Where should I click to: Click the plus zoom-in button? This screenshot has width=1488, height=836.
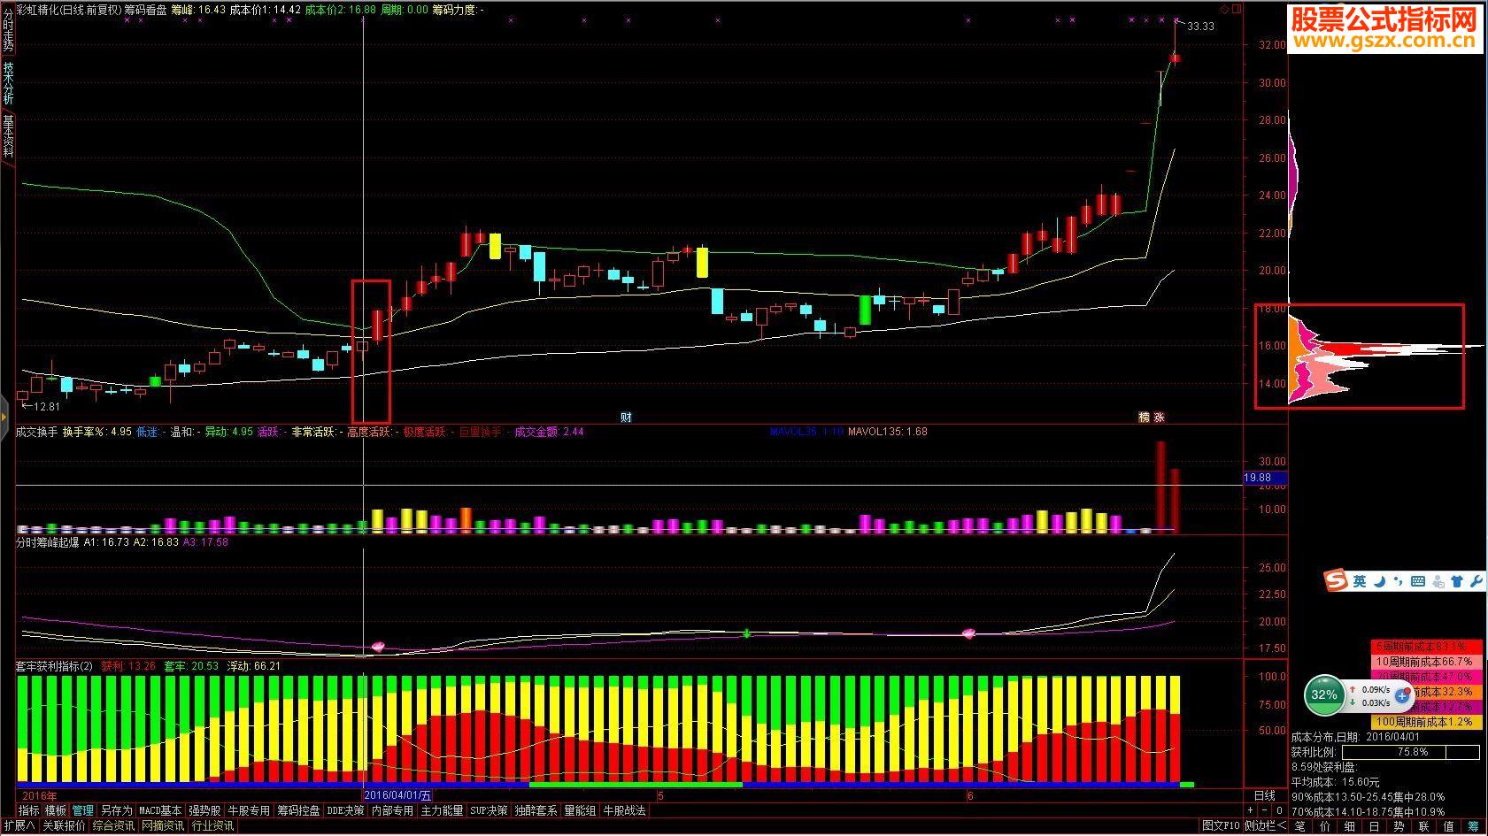pyautogui.click(x=1251, y=810)
